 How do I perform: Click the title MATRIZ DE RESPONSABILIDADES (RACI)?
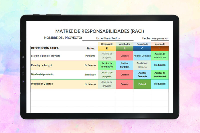(100, 31)
